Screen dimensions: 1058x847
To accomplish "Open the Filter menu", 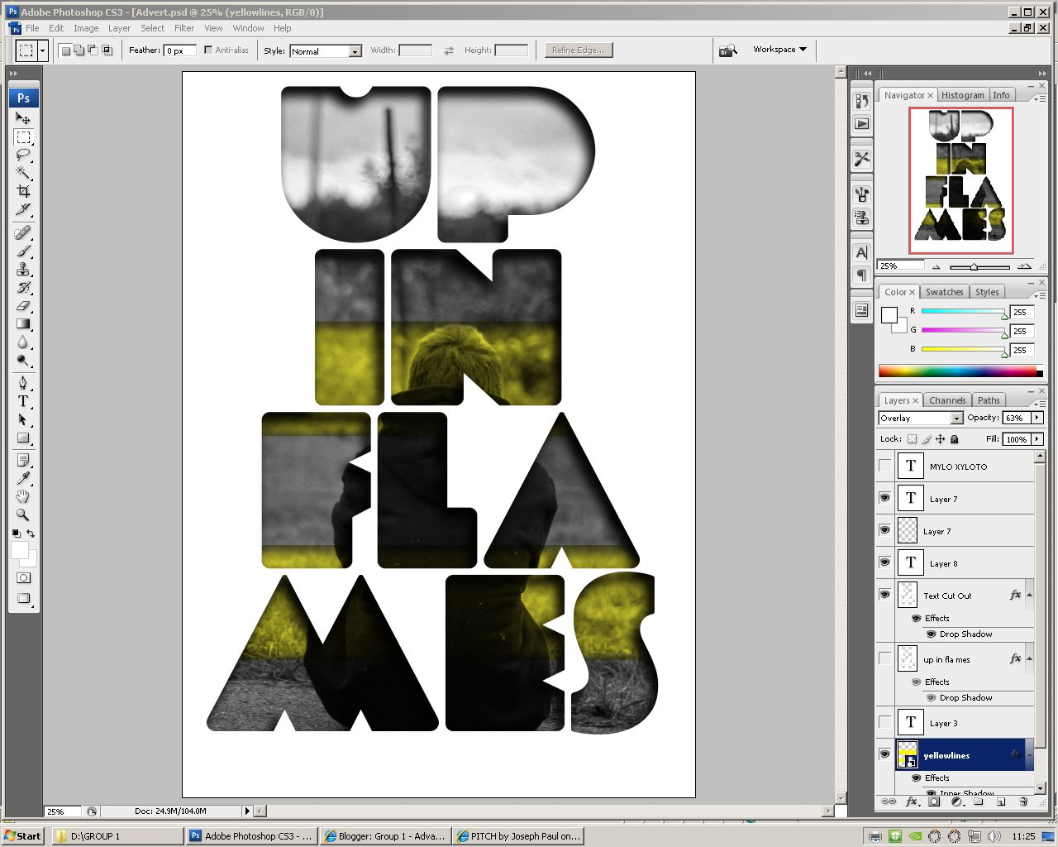I will (184, 28).
